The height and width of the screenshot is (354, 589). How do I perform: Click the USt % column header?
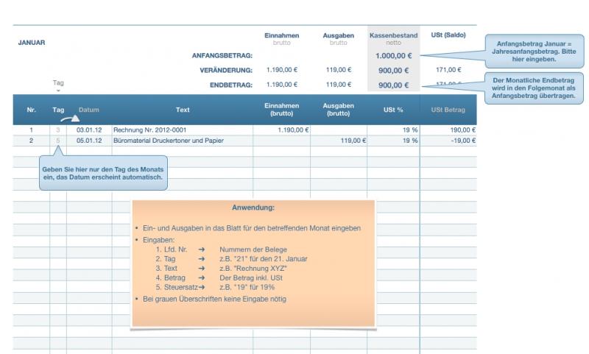pyautogui.click(x=393, y=110)
